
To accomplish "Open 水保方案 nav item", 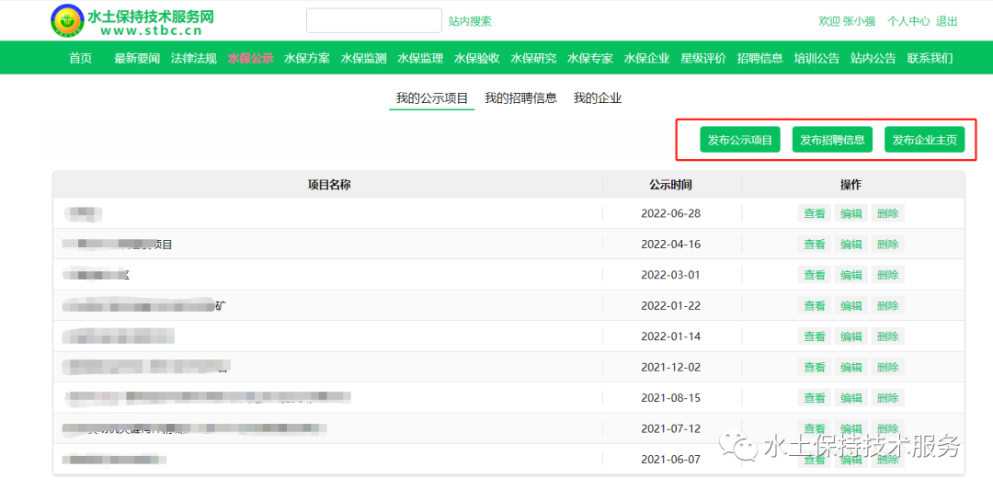I will pyautogui.click(x=307, y=58).
